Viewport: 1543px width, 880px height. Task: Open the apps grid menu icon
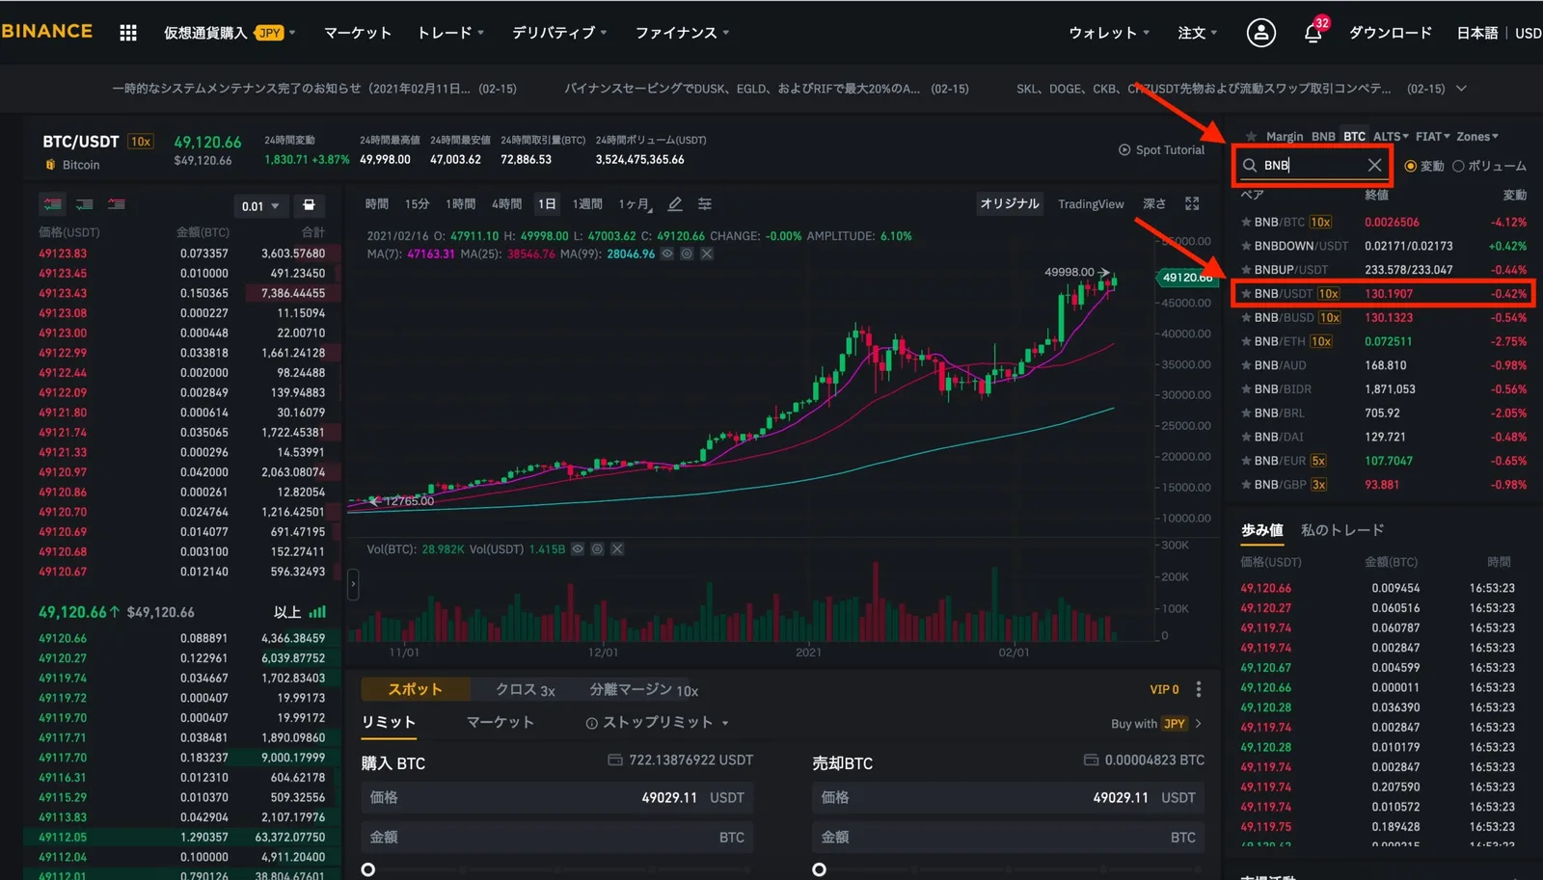(128, 33)
